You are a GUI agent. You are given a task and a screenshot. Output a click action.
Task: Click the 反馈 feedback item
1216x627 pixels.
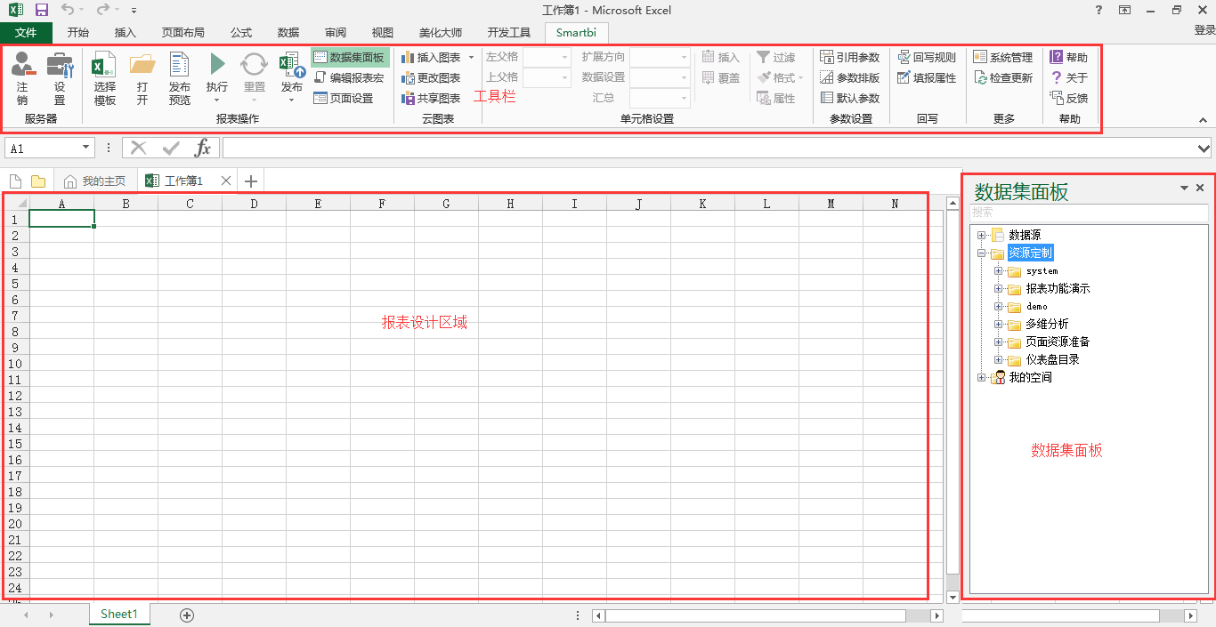(x=1068, y=98)
